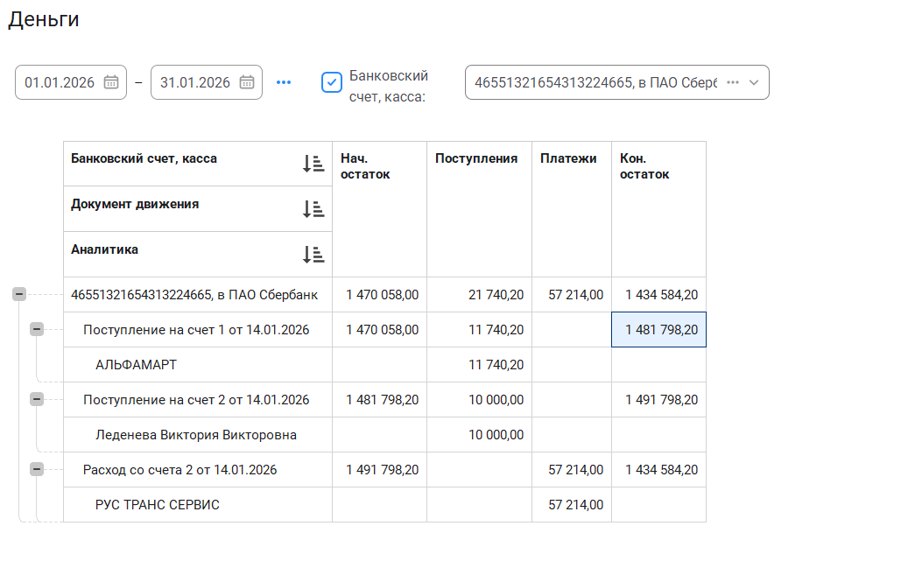
Task: Click ellipsis inside the bank account selector field
Action: [733, 82]
